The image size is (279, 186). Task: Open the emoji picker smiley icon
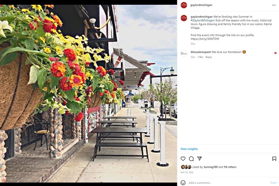point(183,183)
